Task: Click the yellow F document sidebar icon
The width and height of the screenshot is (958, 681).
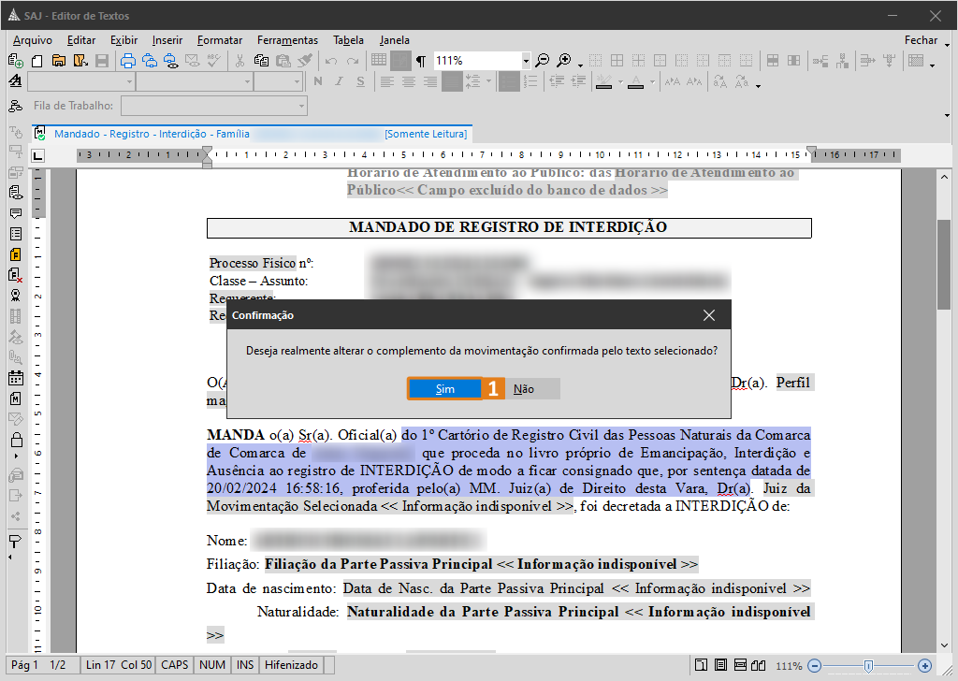Action: point(16,254)
